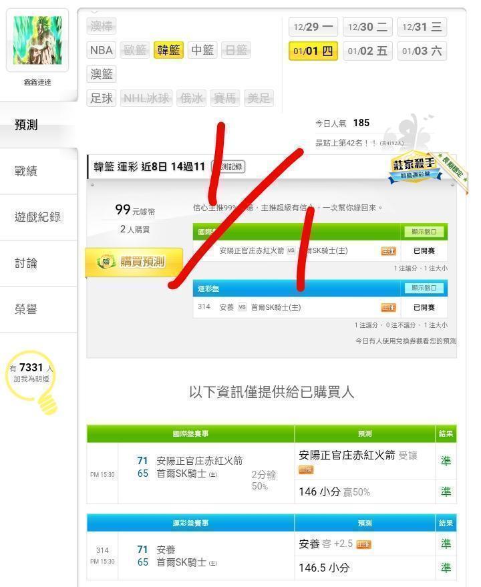Toggle 顯示盤口 in the 運彩盤 header
The image size is (481, 587).
click(424, 288)
